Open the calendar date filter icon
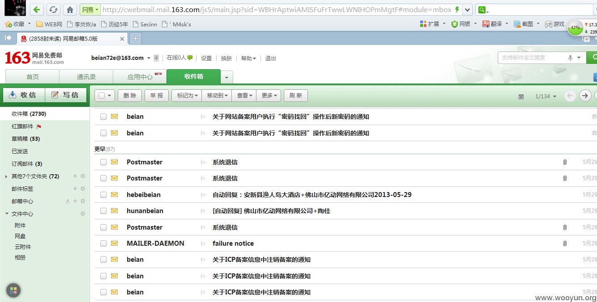Viewport: 597px width, 302px height. point(521,96)
